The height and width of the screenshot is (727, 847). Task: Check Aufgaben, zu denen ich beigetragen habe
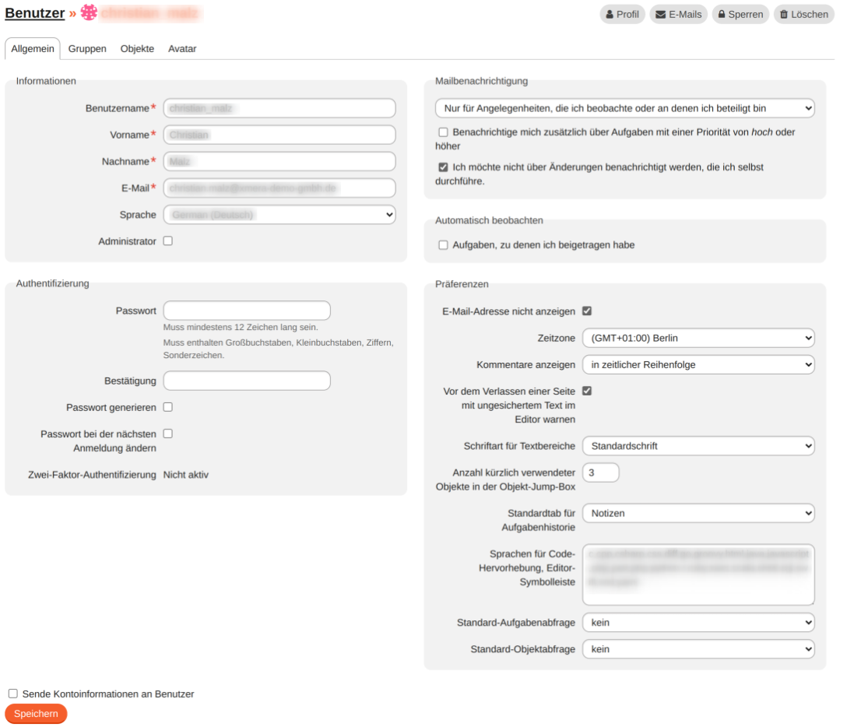[444, 245]
